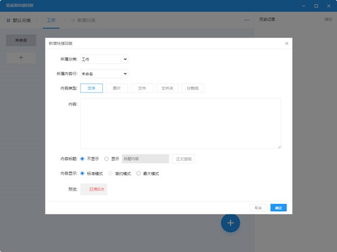This screenshot has height=252, width=337.
Task: Click the 默认分类 grid icon
Action: point(8,20)
